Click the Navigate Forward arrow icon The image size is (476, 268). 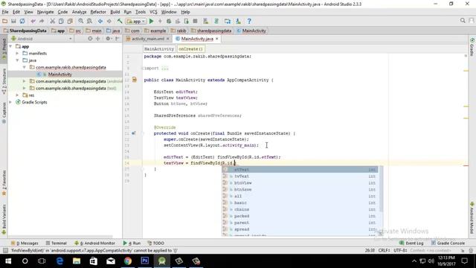coord(109,21)
